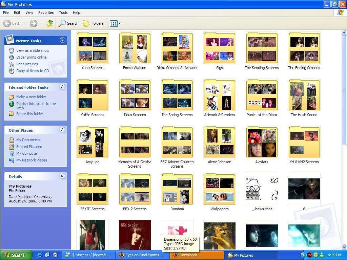The width and height of the screenshot is (347, 260).
Task: Open the Views dropdown button
Action: [x=115, y=23]
